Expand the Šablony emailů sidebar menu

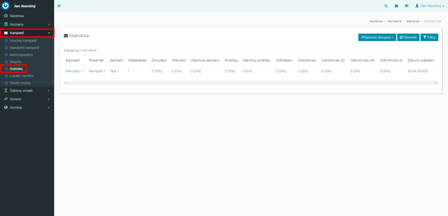tap(27, 91)
